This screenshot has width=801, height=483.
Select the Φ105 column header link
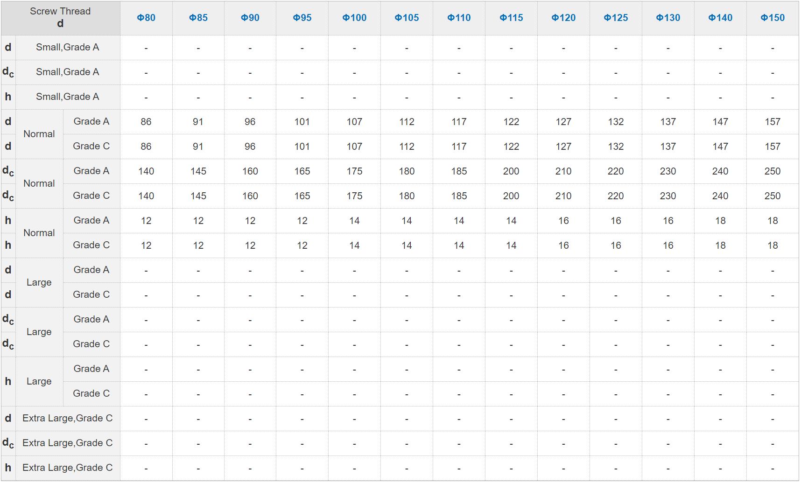(x=407, y=18)
